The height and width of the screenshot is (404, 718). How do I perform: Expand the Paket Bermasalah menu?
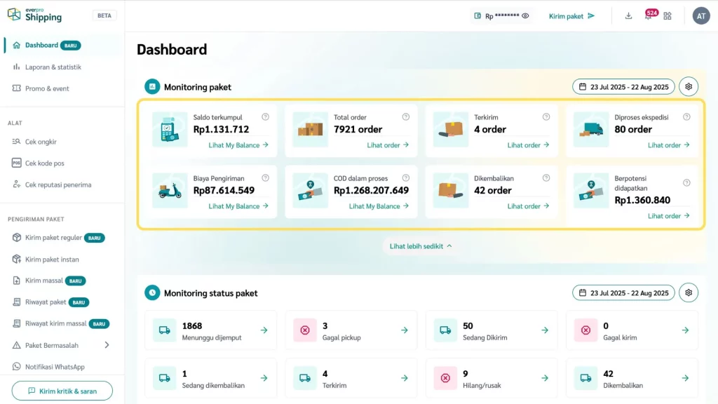click(x=107, y=345)
